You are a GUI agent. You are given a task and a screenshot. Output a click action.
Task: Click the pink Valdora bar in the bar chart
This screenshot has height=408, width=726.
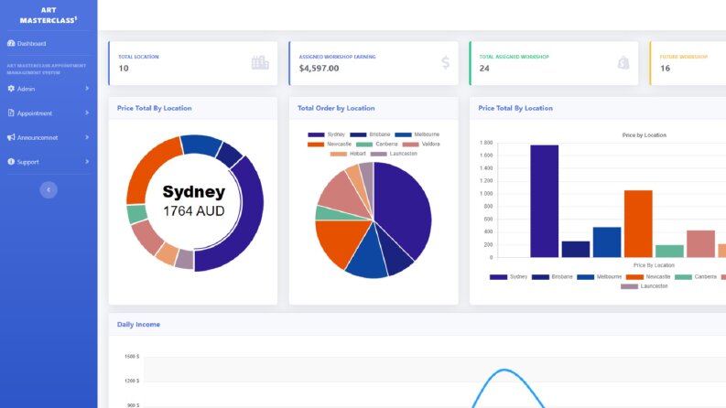pyautogui.click(x=700, y=243)
